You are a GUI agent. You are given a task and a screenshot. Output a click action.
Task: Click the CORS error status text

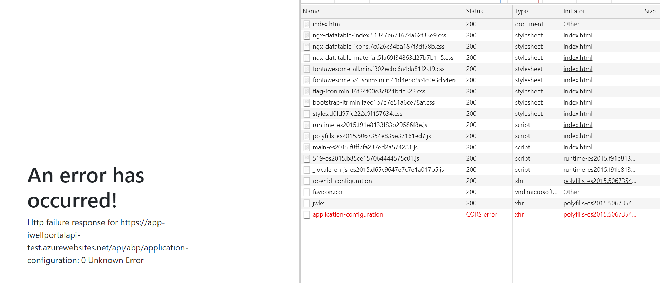481,214
